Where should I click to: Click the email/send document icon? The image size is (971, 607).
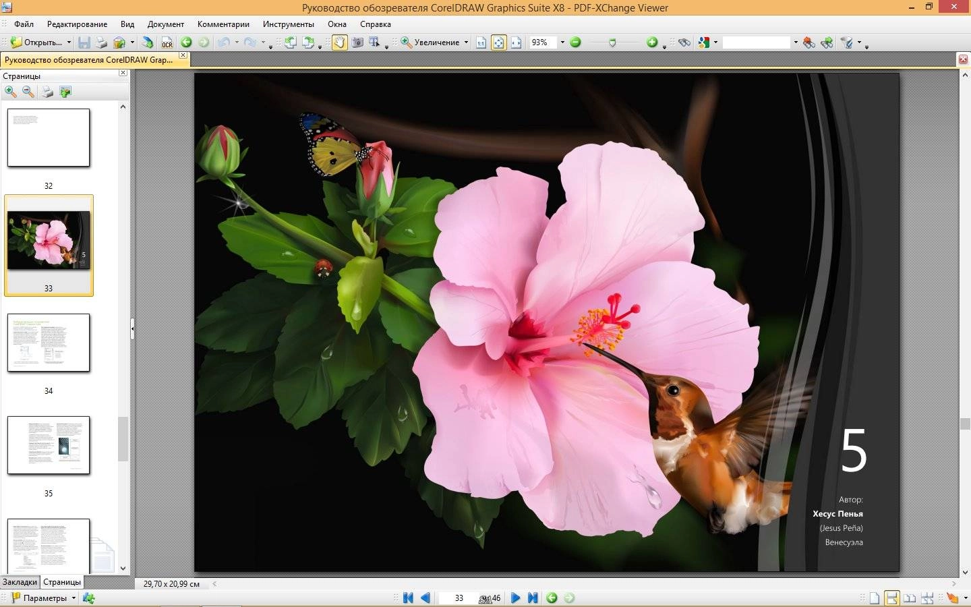tap(148, 42)
